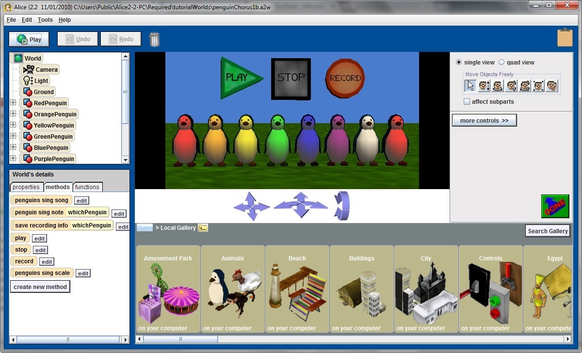Select the move up and down tool
Screen dimensions: 582x353
[484, 85]
